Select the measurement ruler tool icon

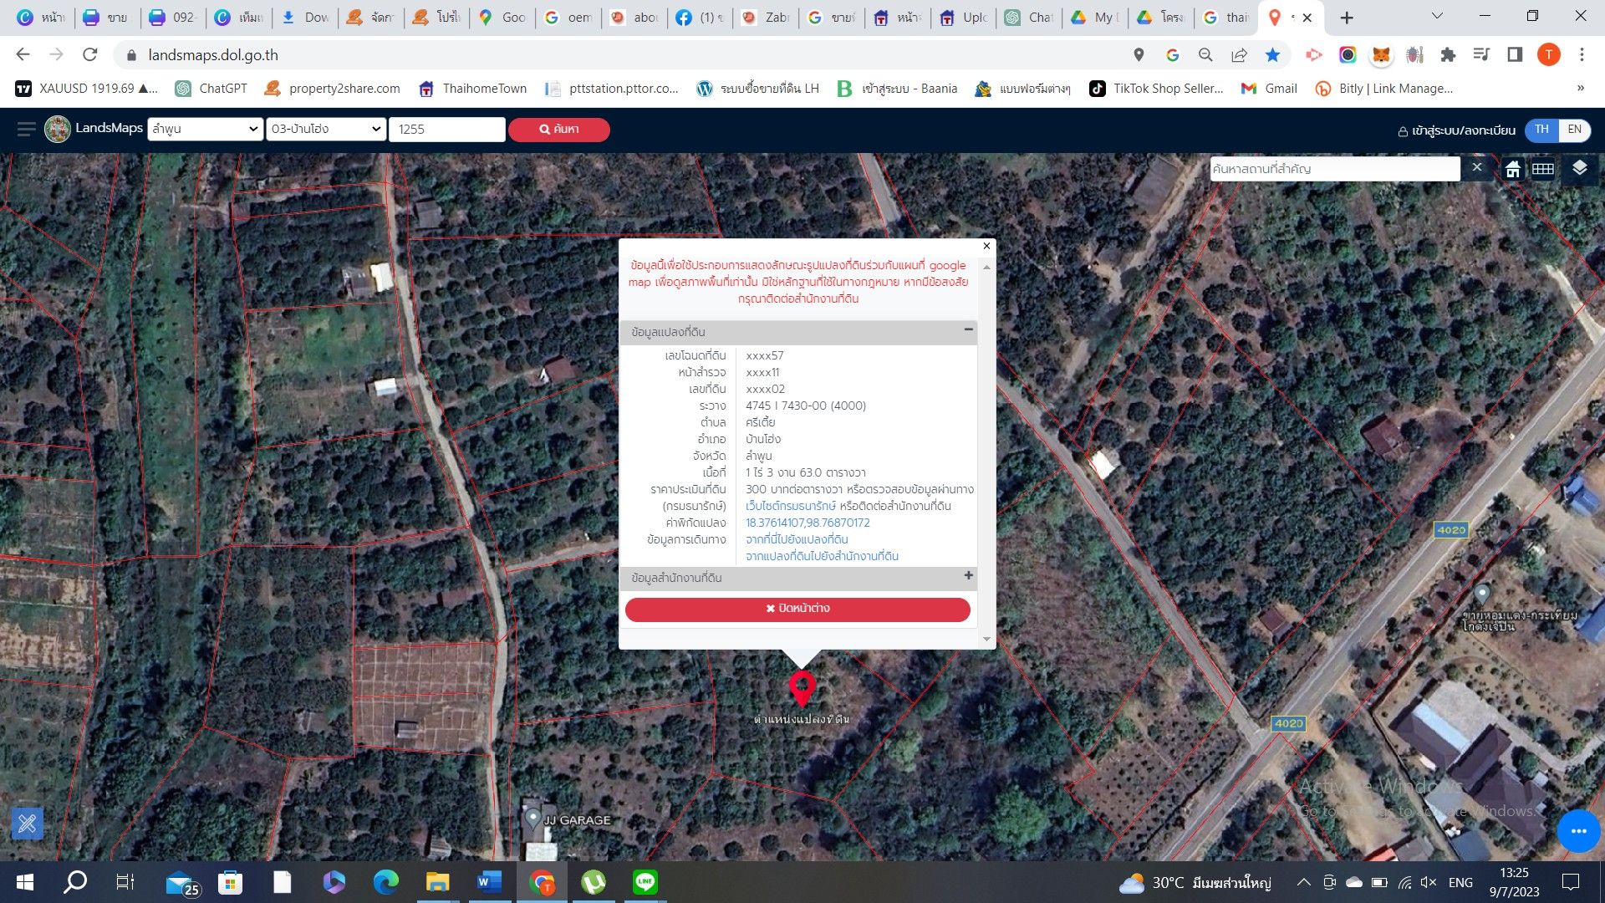(x=27, y=824)
